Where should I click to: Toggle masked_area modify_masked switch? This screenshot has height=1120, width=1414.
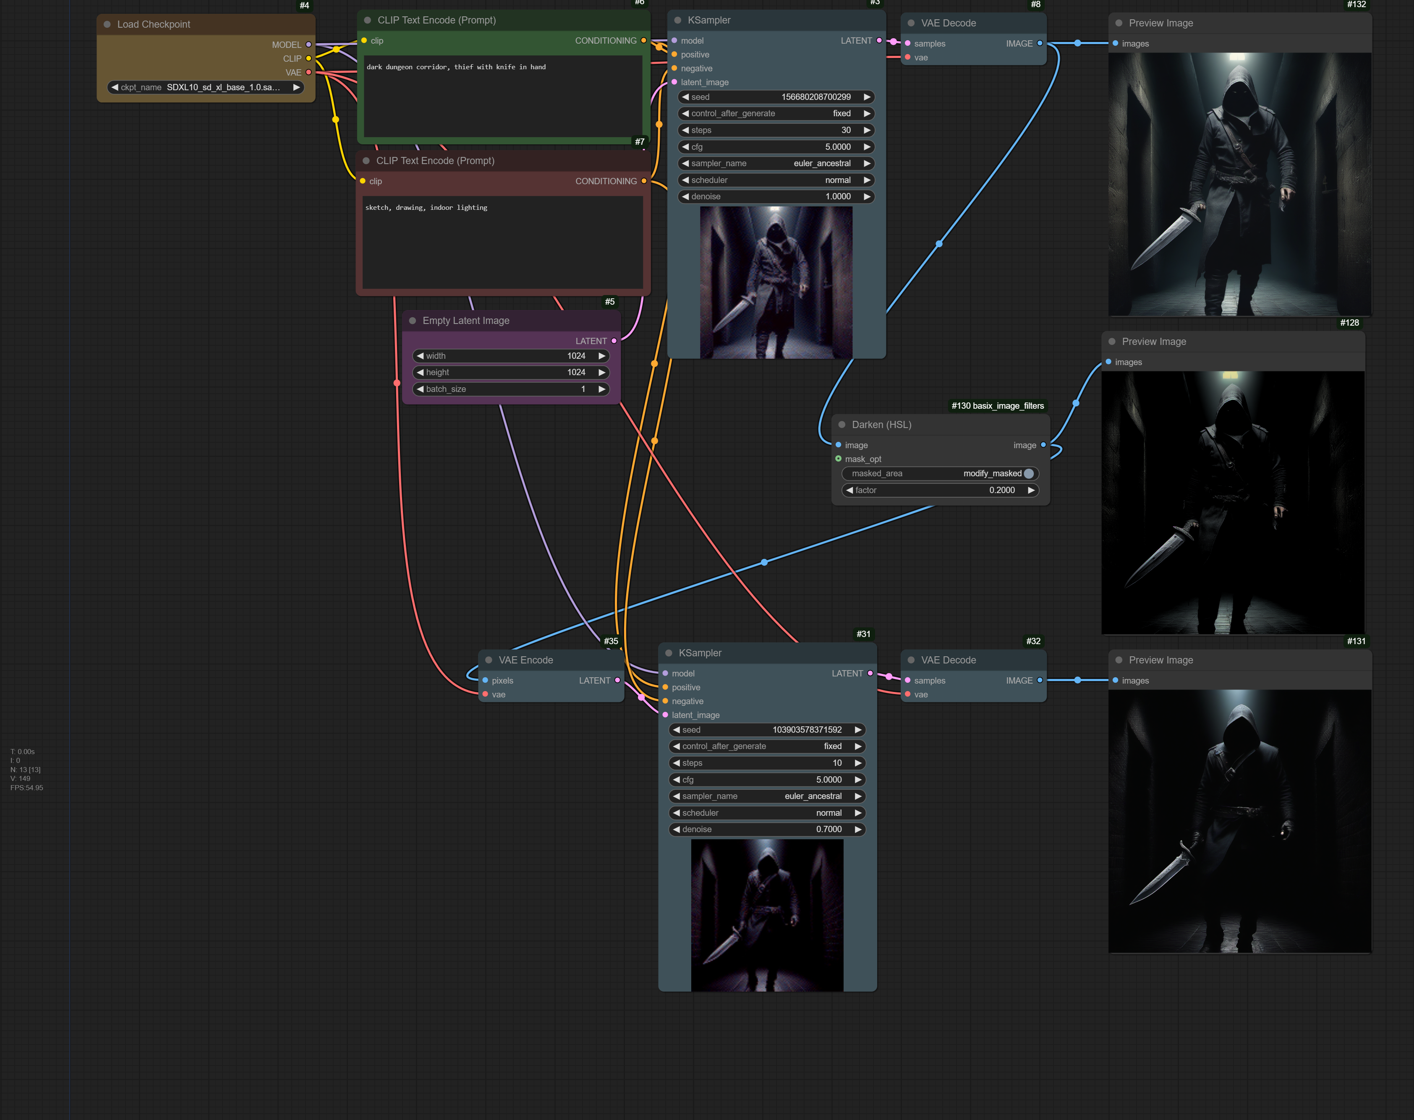pyautogui.click(x=940, y=473)
